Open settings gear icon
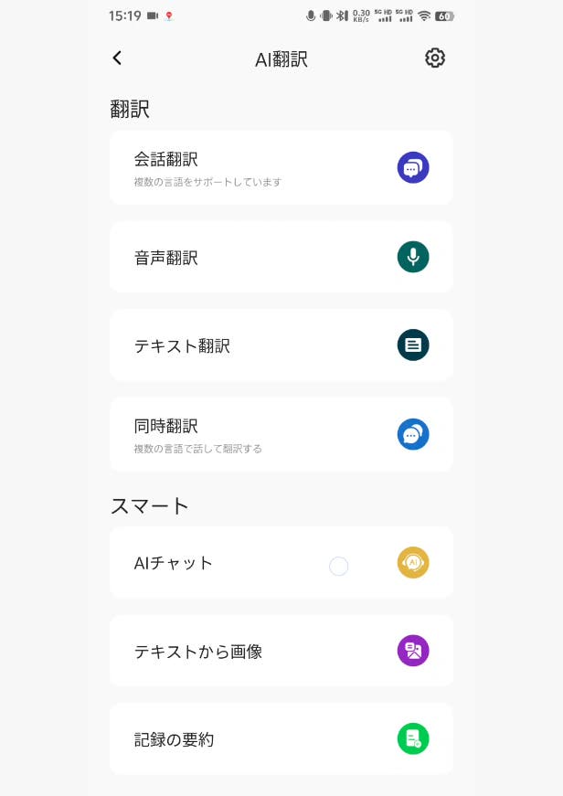Image resolution: width=563 pixels, height=796 pixels. click(435, 58)
